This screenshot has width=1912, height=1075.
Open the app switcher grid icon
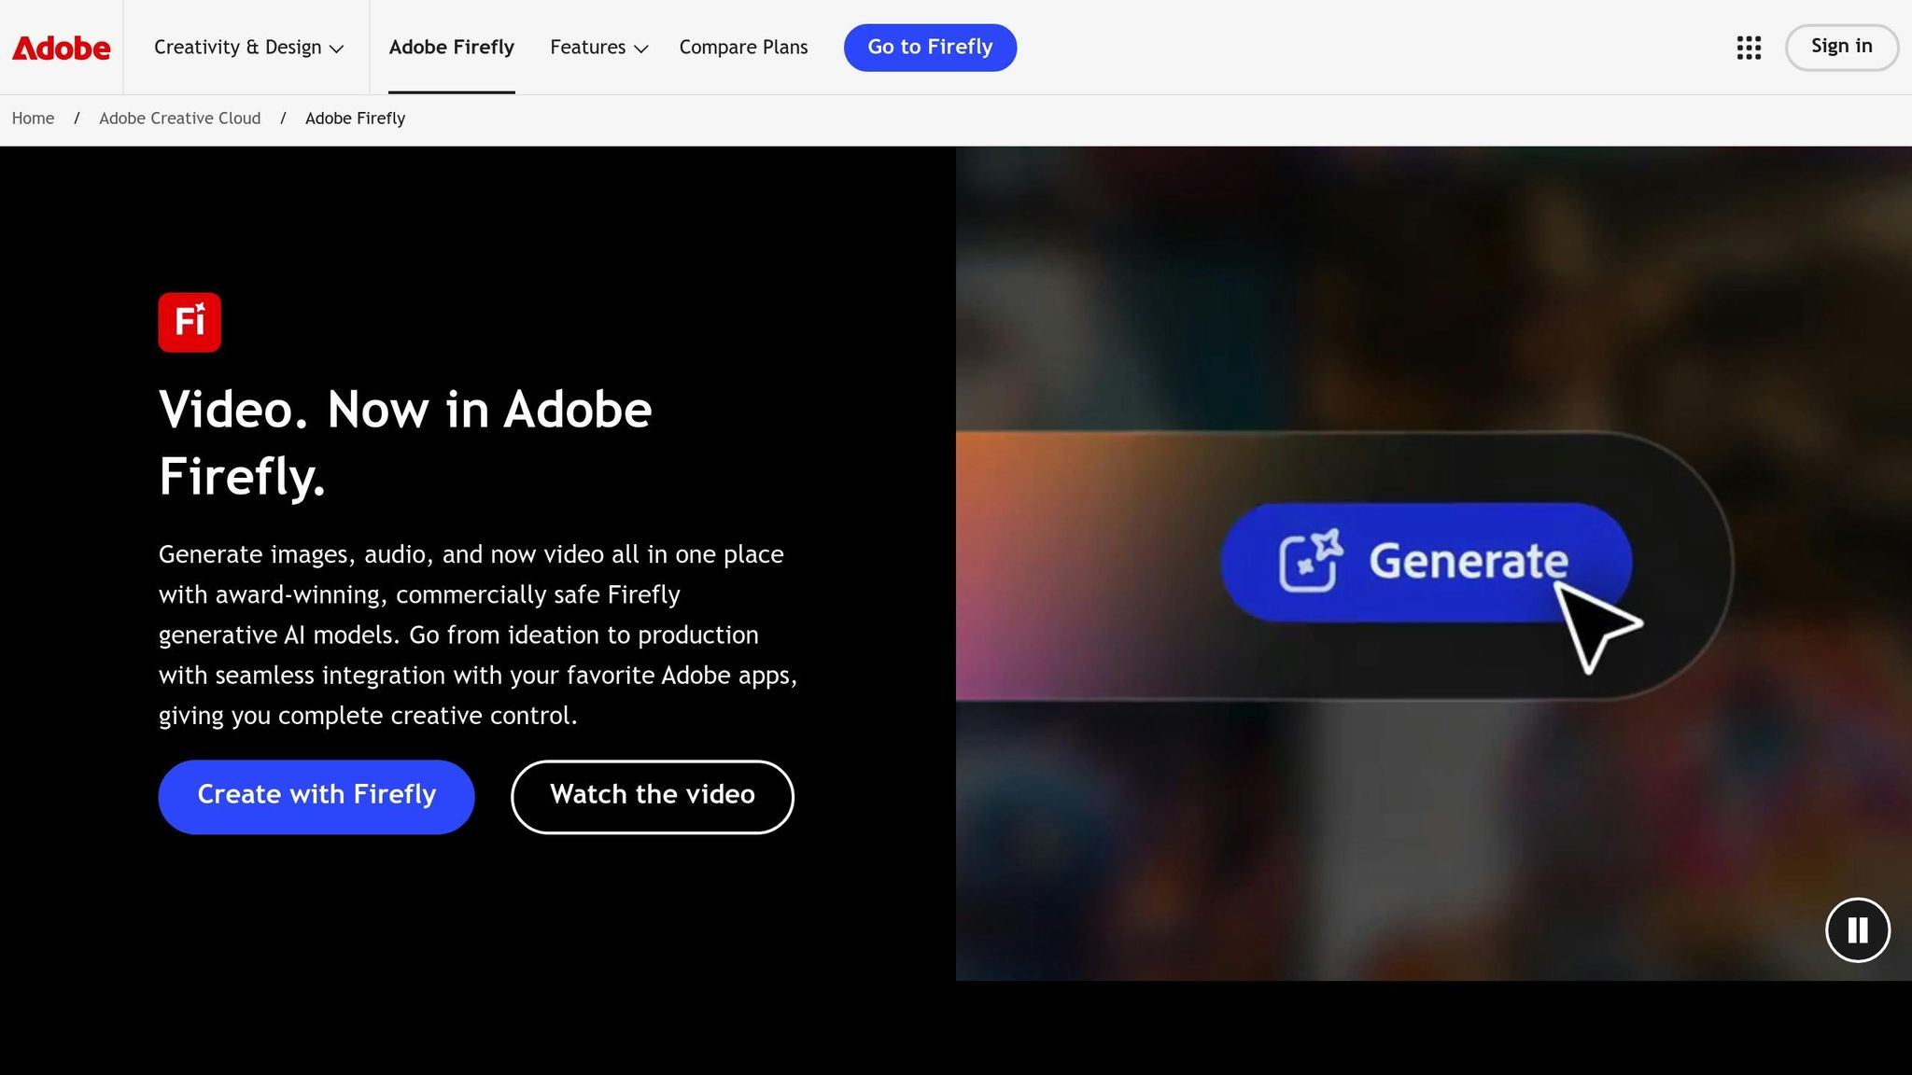pos(1749,48)
